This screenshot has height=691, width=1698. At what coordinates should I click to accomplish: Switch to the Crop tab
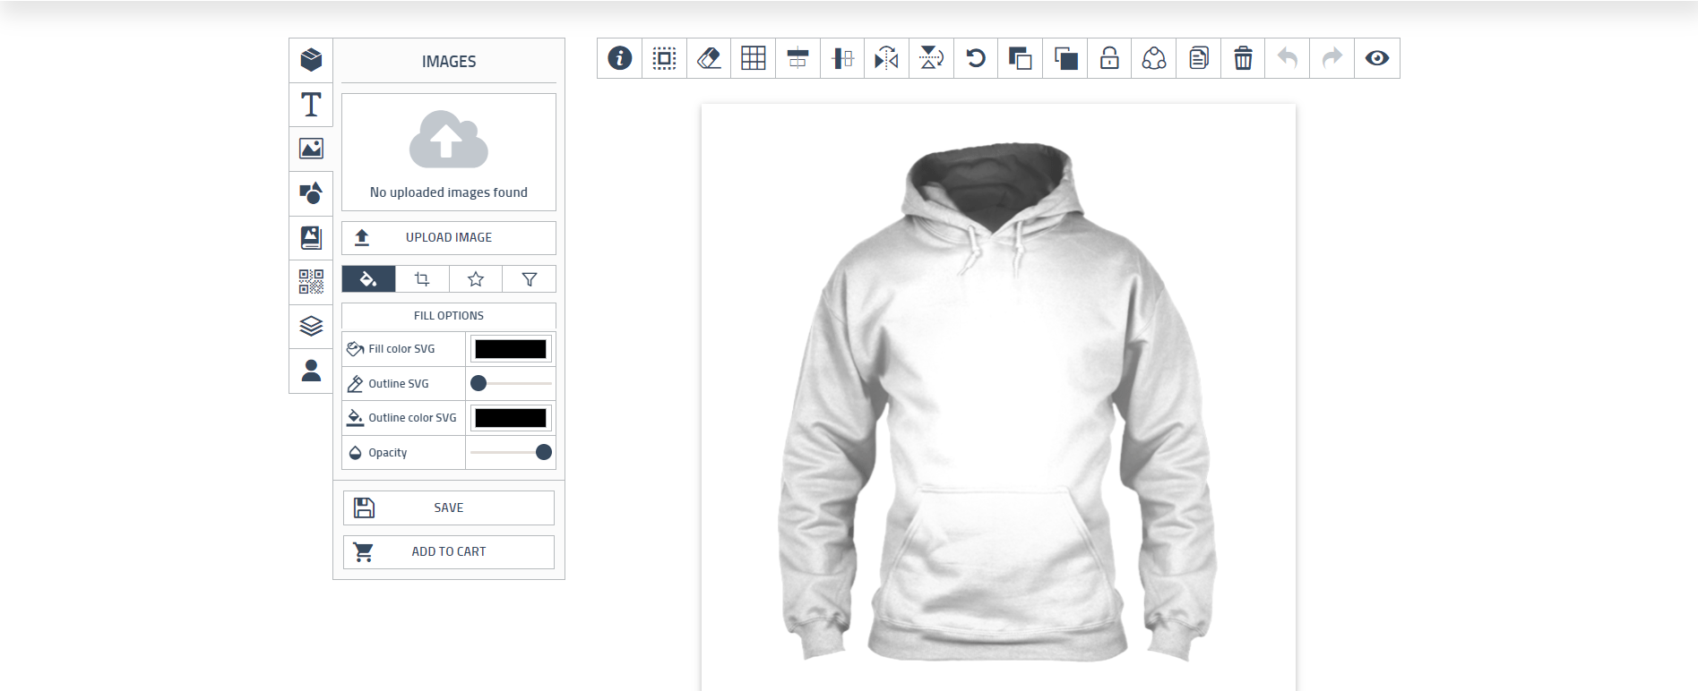point(422,279)
